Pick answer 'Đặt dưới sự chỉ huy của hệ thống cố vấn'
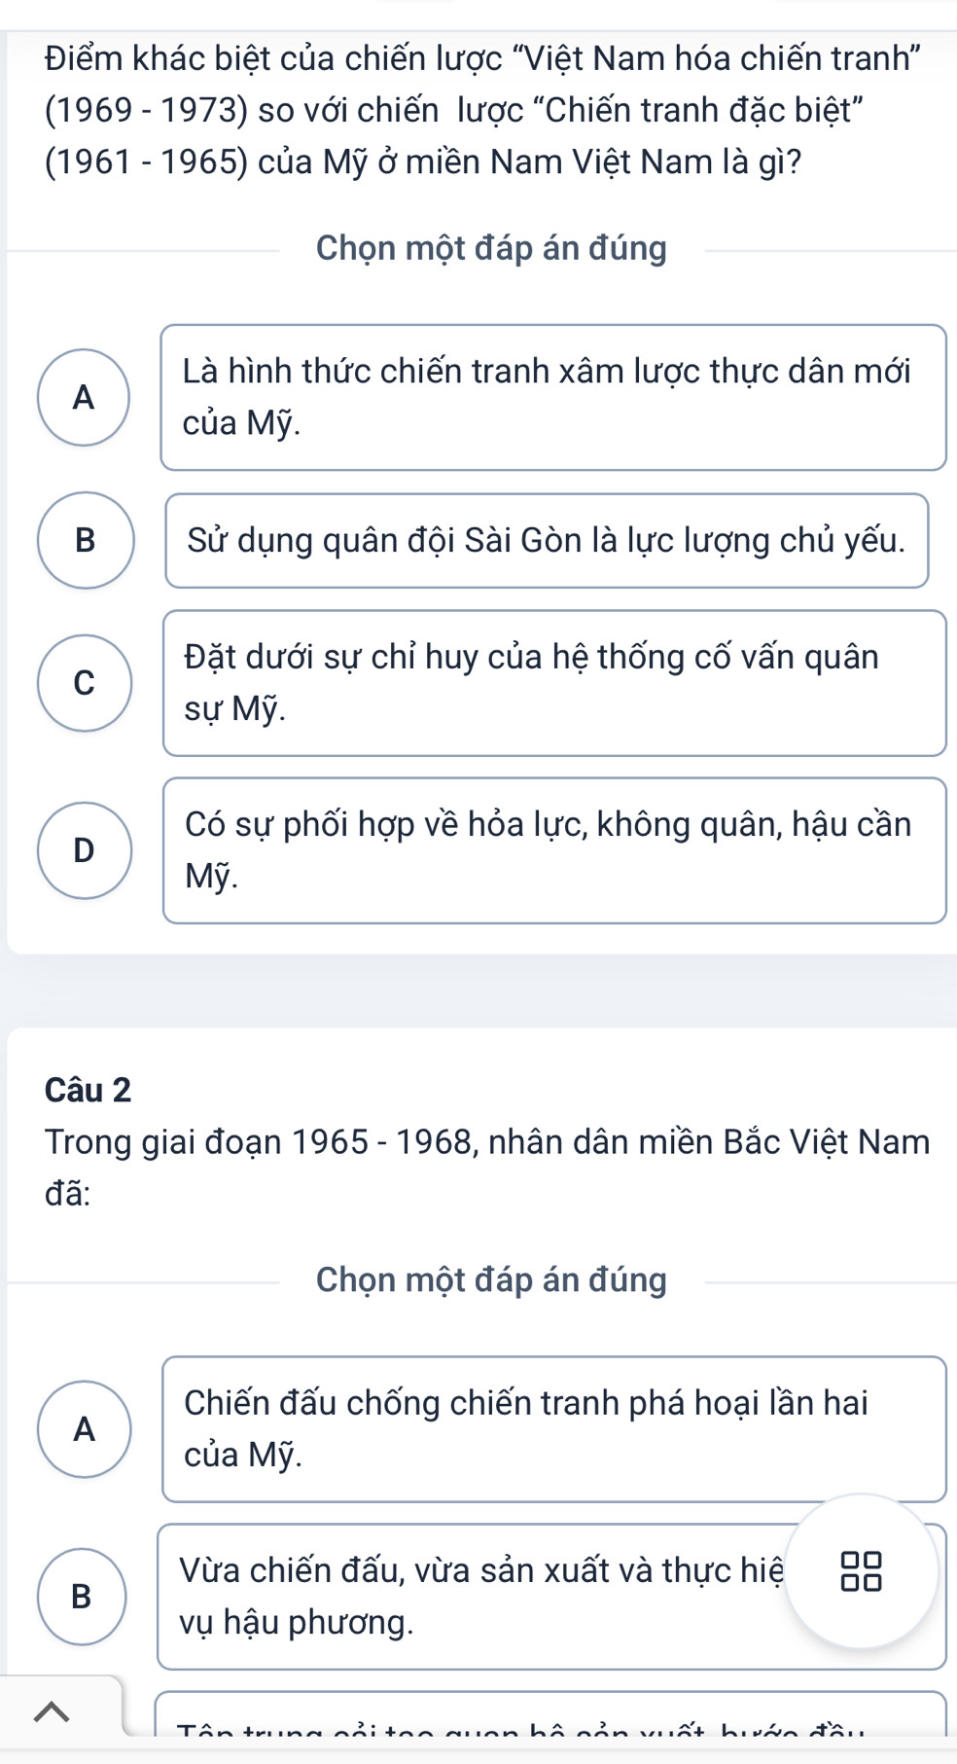This screenshot has height=1764, width=957. 553,683
